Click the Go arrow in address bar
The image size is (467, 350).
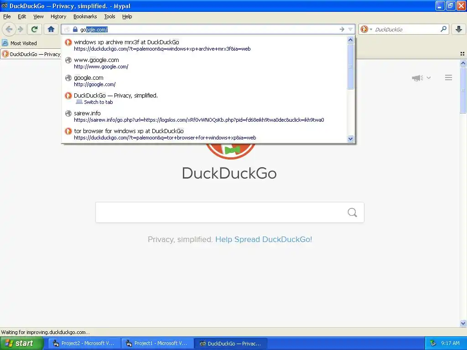click(342, 29)
